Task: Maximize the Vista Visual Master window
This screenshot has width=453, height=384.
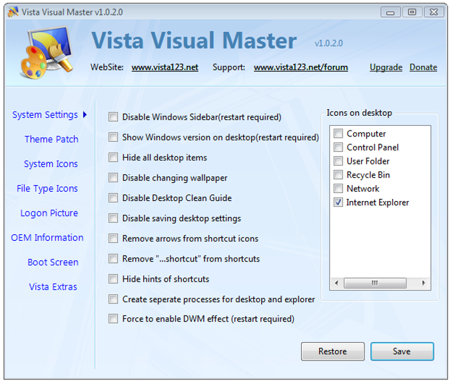Action: click(412, 12)
